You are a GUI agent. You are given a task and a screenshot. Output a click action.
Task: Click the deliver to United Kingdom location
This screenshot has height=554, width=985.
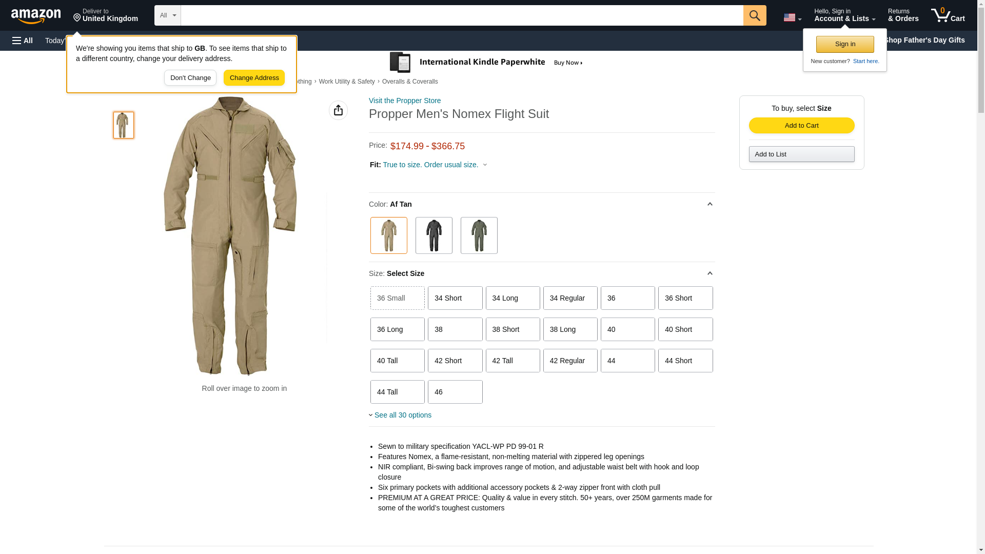(106, 15)
